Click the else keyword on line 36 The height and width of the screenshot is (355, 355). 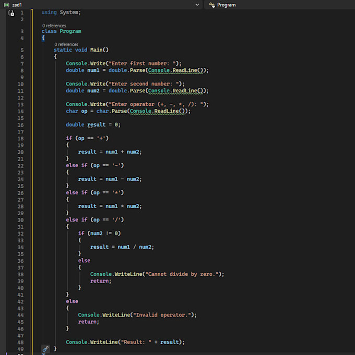pyautogui.click(x=84, y=261)
